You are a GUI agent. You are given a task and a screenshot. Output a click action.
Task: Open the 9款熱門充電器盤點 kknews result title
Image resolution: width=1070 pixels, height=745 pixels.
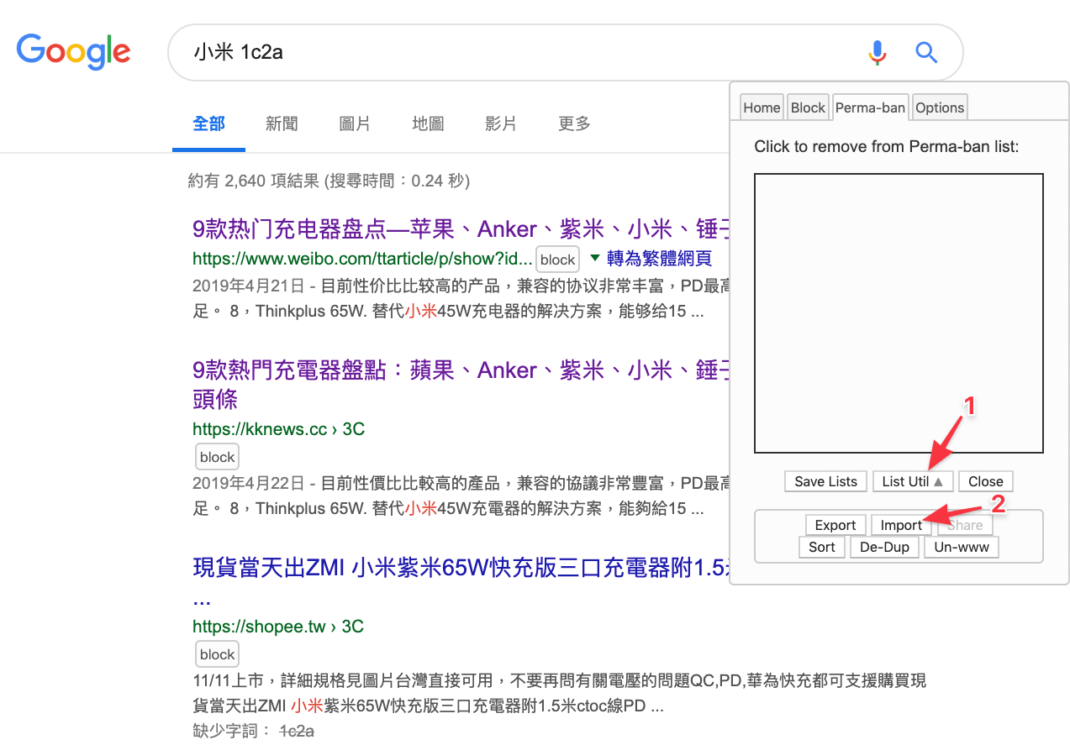pos(461,384)
